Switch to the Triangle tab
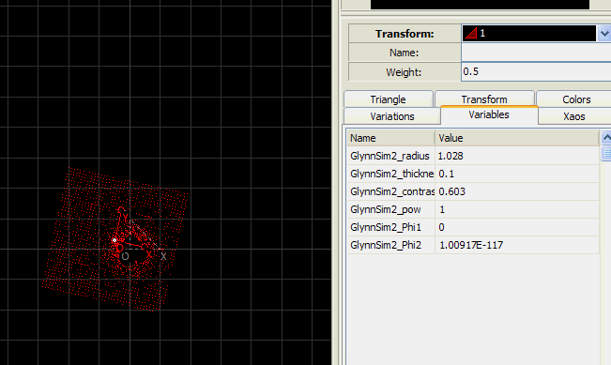The image size is (611, 365). 389,99
